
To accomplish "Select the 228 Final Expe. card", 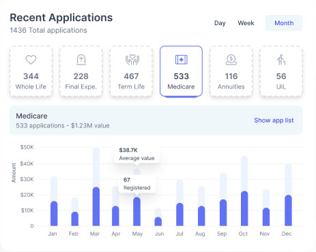I will click(x=81, y=72).
